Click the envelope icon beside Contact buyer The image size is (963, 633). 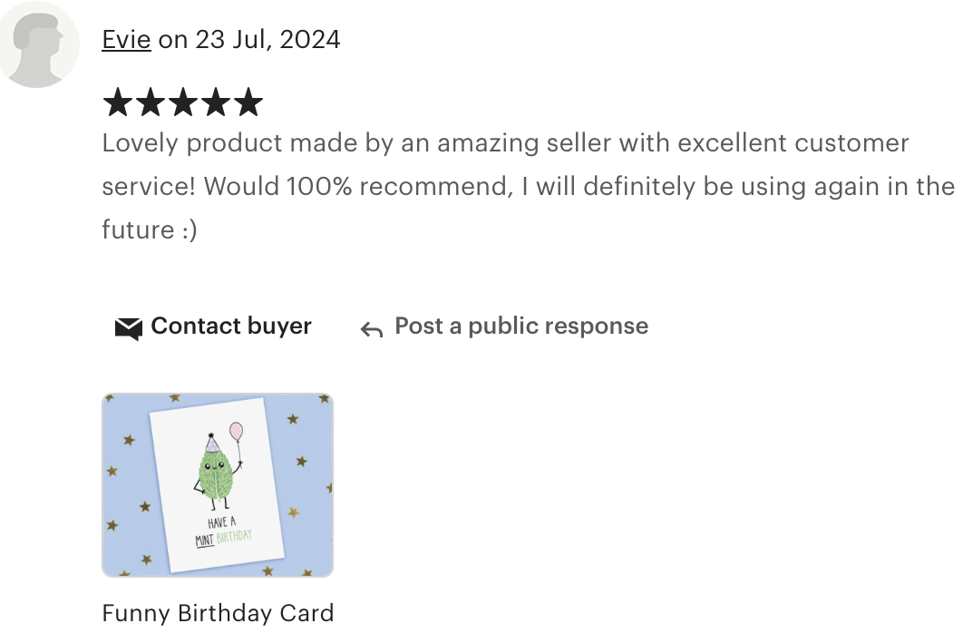click(x=129, y=328)
